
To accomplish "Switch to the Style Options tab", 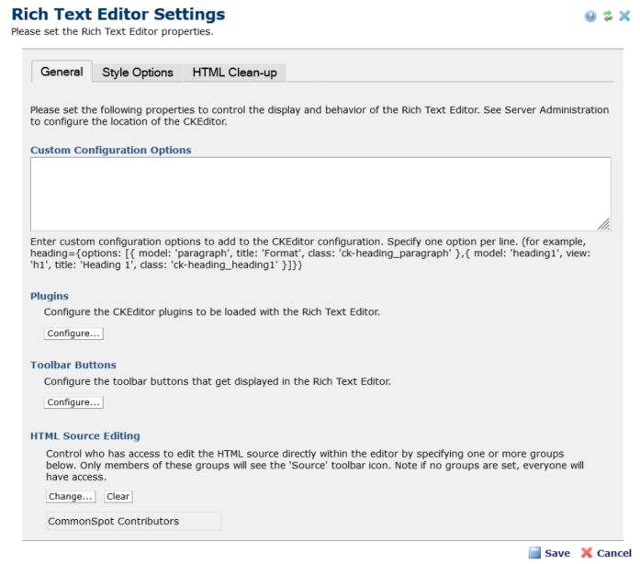I will pos(138,73).
